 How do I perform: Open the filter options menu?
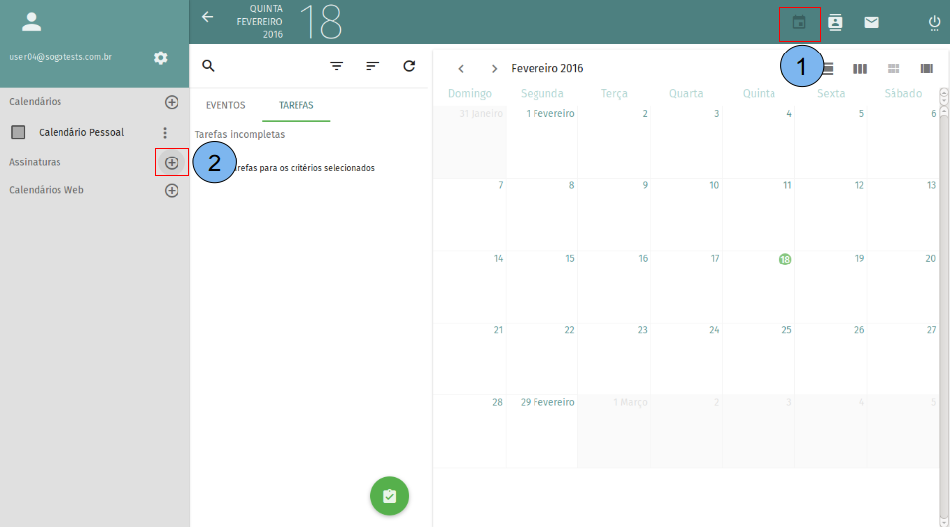click(x=337, y=66)
